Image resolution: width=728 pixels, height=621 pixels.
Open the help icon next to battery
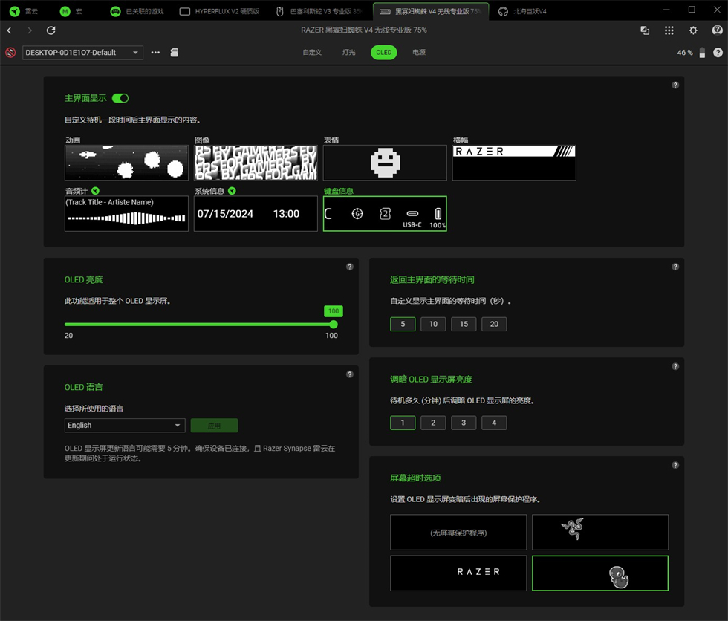click(718, 53)
